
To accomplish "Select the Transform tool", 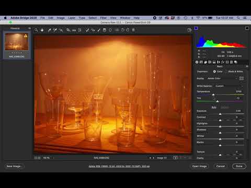I will tap(80, 30).
